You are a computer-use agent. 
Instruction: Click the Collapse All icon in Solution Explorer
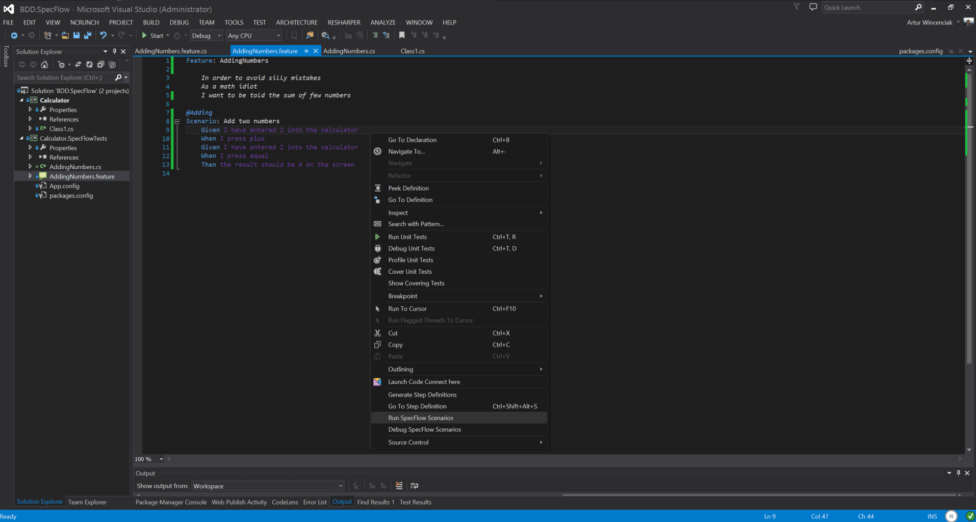(100, 65)
